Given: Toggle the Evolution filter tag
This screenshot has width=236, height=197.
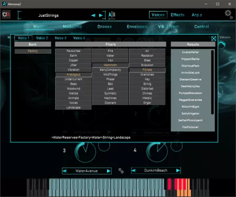Looking at the screenshot, I should pos(147,65).
